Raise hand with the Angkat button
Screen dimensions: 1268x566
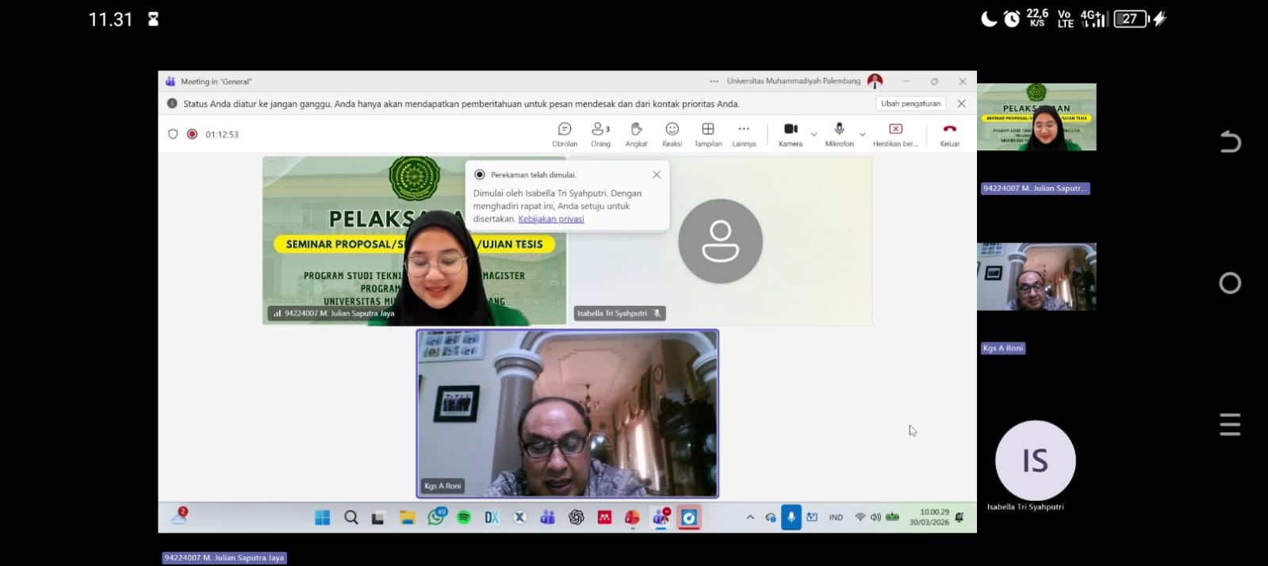point(636,133)
